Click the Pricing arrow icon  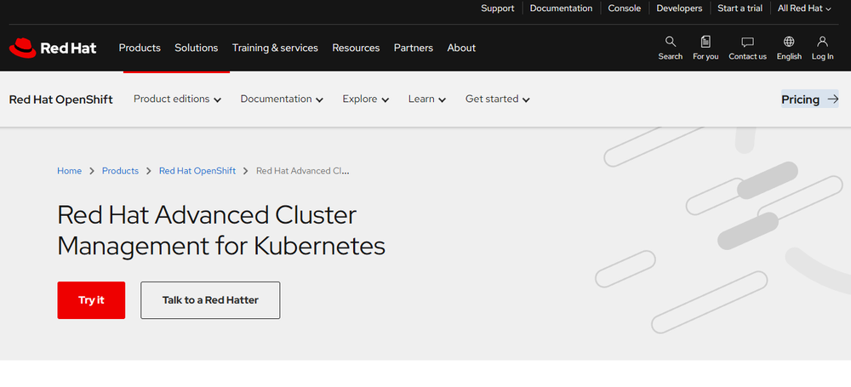click(x=832, y=100)
